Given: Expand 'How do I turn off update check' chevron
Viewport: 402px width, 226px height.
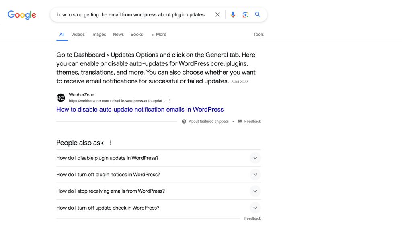Looking at the screenshot, I should (x=255, y=208).
